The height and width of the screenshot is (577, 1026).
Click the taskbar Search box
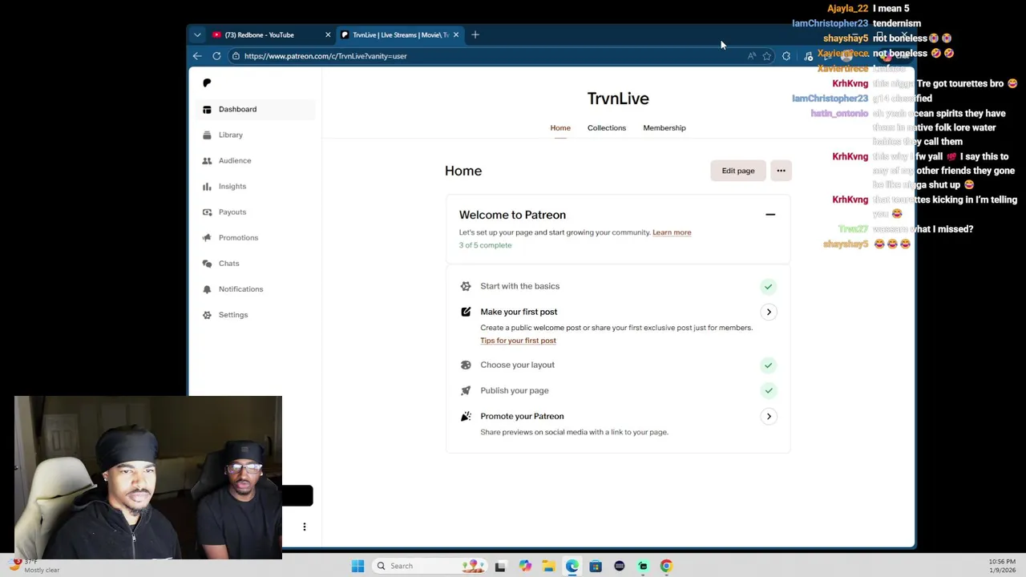(430, 566)
